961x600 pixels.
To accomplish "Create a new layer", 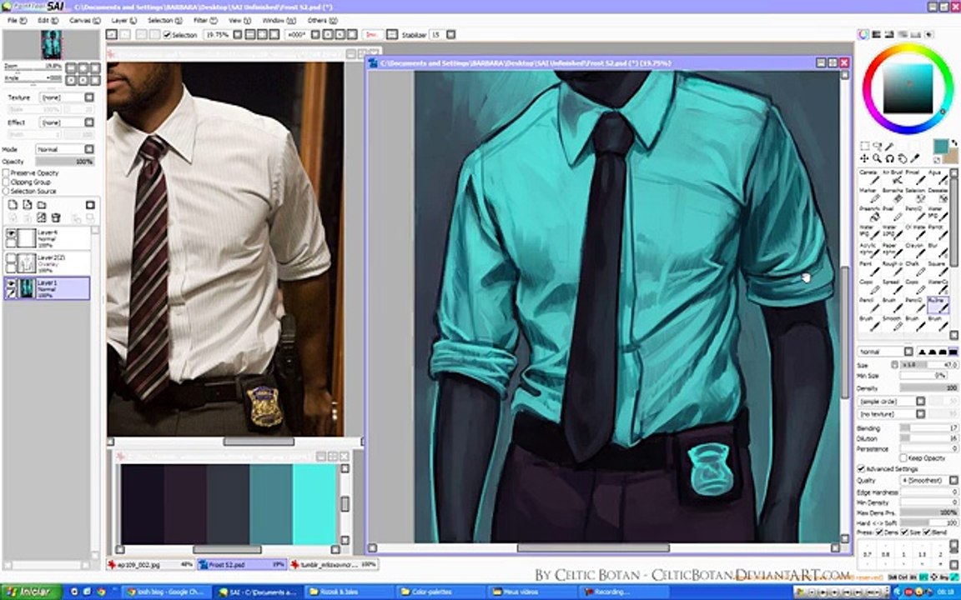I will 13,205.
